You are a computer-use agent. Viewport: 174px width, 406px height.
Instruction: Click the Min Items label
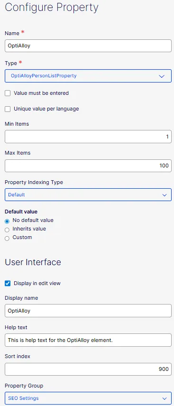click(17, 124)
